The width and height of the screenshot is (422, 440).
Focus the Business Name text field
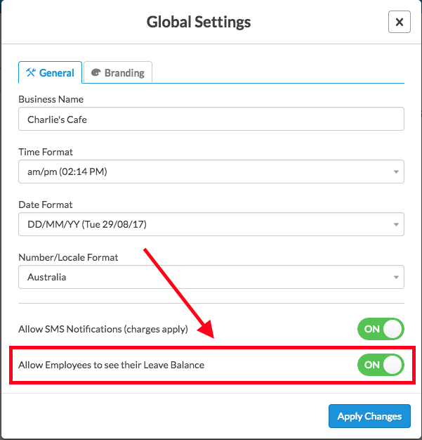211,119
